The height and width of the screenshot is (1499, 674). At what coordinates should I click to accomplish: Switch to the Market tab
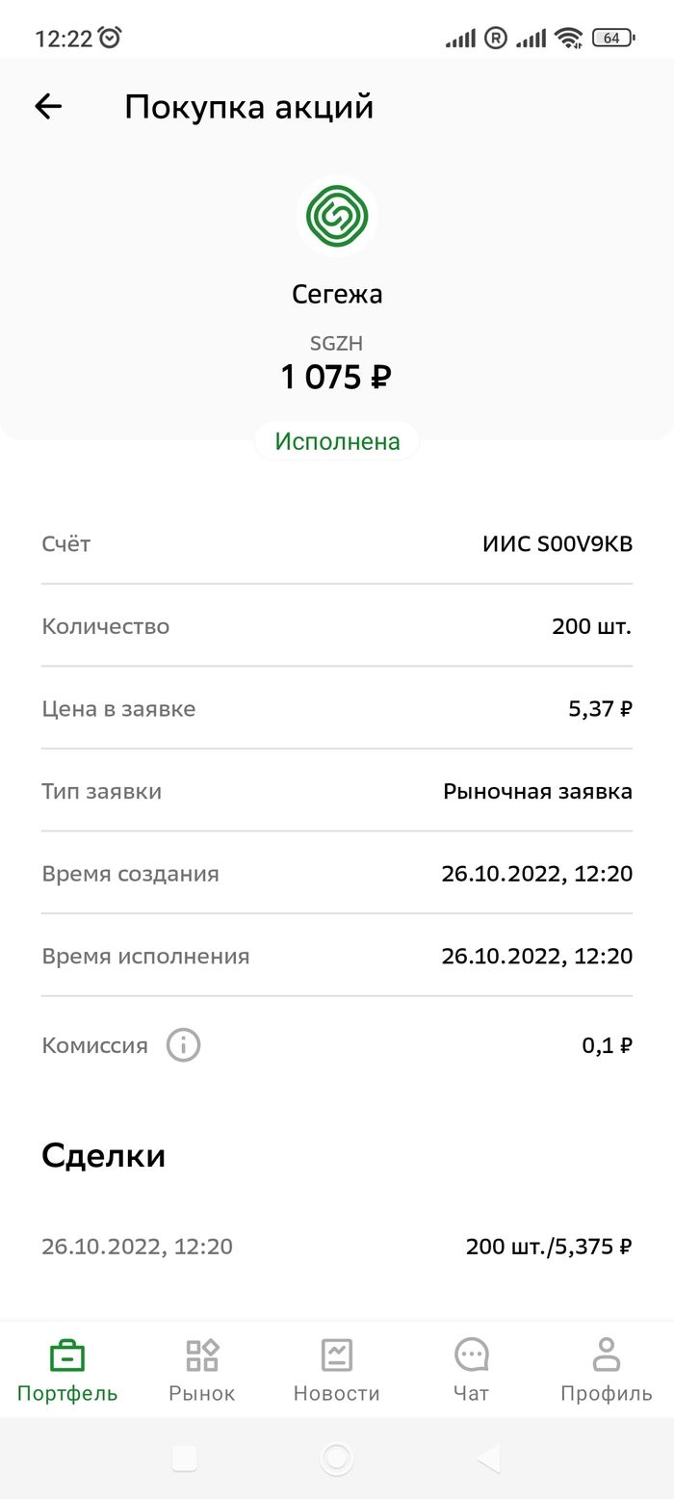coord(202,1370)
